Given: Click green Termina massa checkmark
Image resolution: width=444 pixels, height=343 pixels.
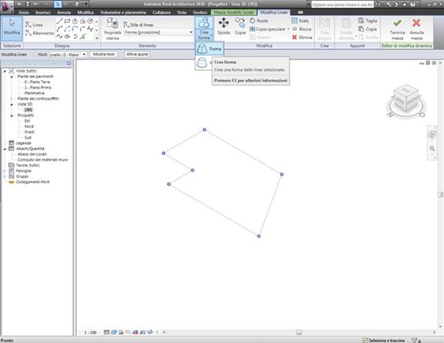Looking at the screenshot, I should 398,23.
